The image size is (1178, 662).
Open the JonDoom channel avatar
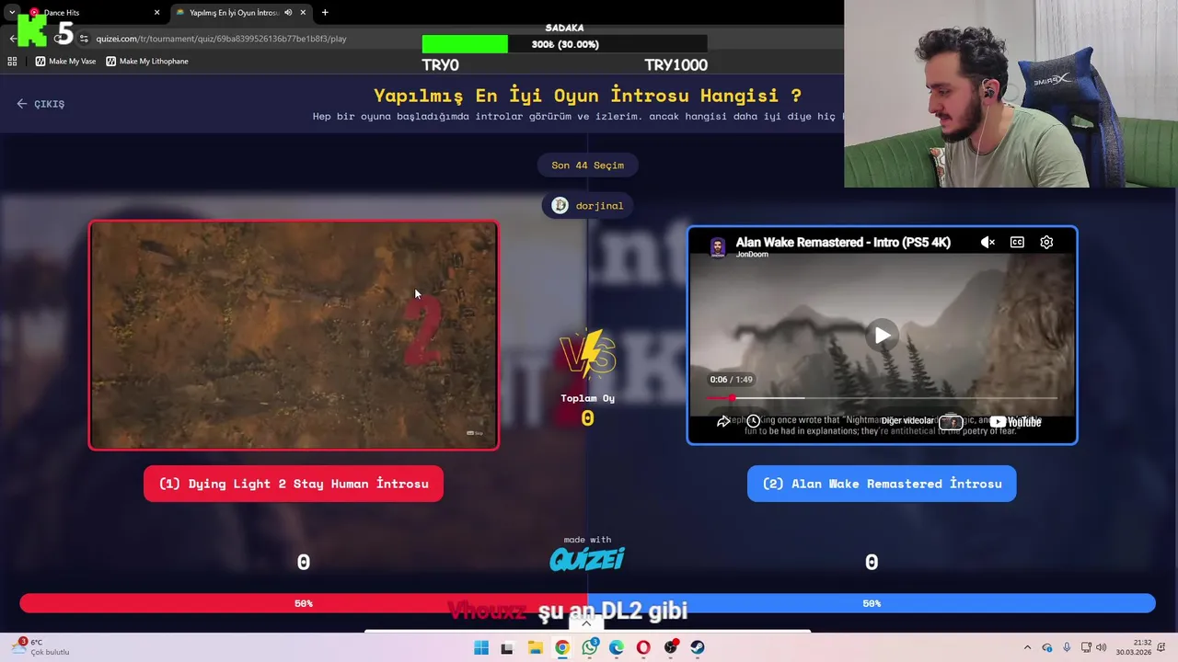(717, 246)
